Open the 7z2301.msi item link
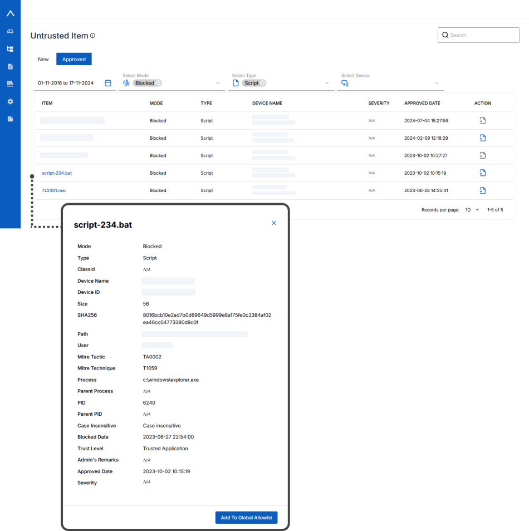Viewport: 529px width, 531px height. [53, 190]
